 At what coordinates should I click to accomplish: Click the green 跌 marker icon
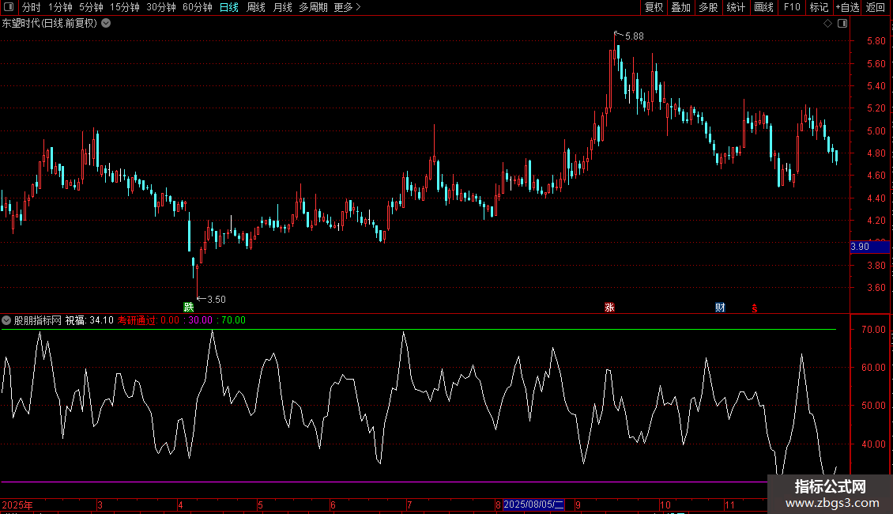pyautogui.click(x=189, y=307)
